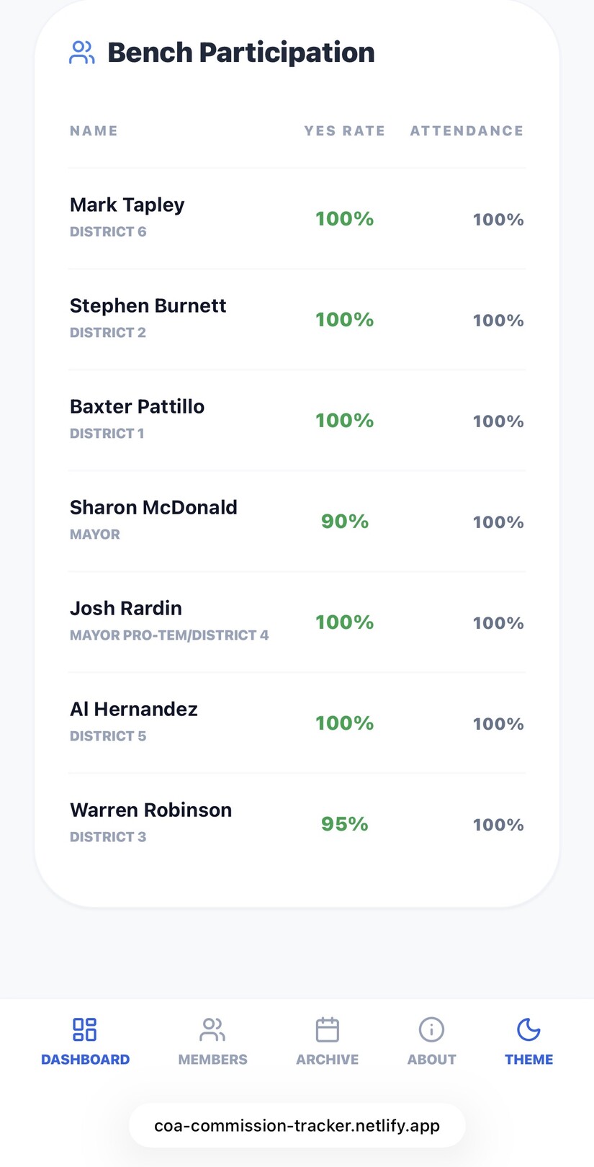Select Stephen Burnett in the list
The width and height of the screenshot is (594, 1167).
[148, 306]
